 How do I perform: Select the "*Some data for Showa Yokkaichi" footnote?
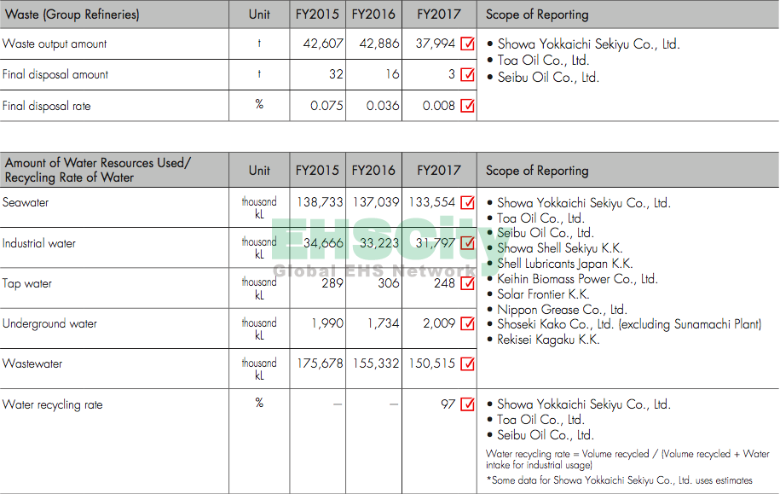pos(620,480)
